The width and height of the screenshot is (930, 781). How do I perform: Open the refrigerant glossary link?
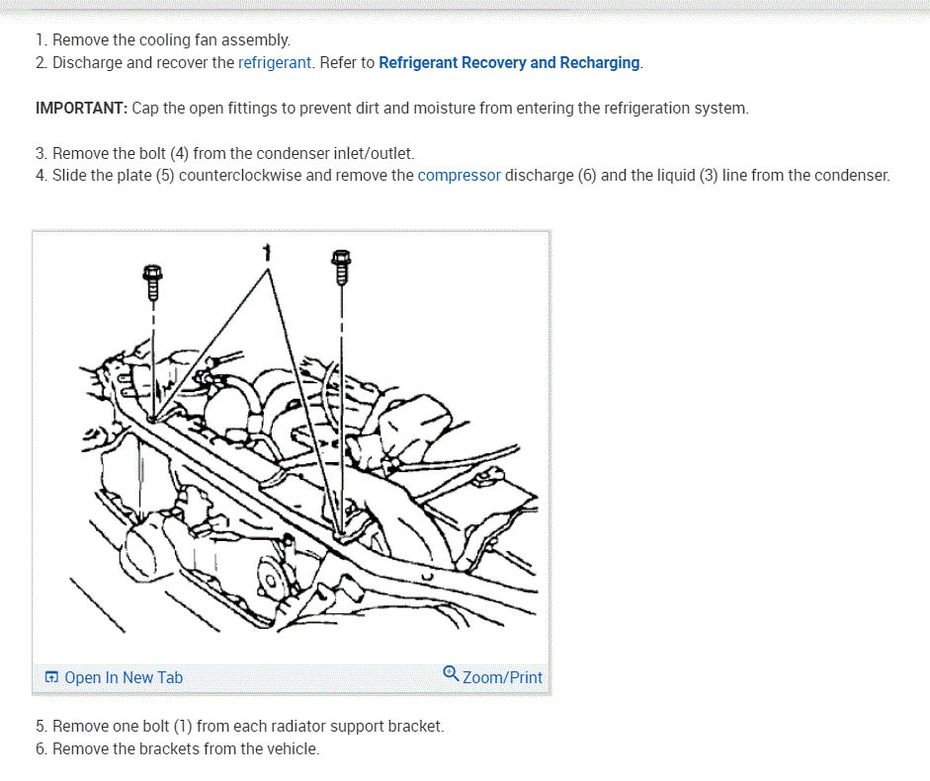(274, 63)
